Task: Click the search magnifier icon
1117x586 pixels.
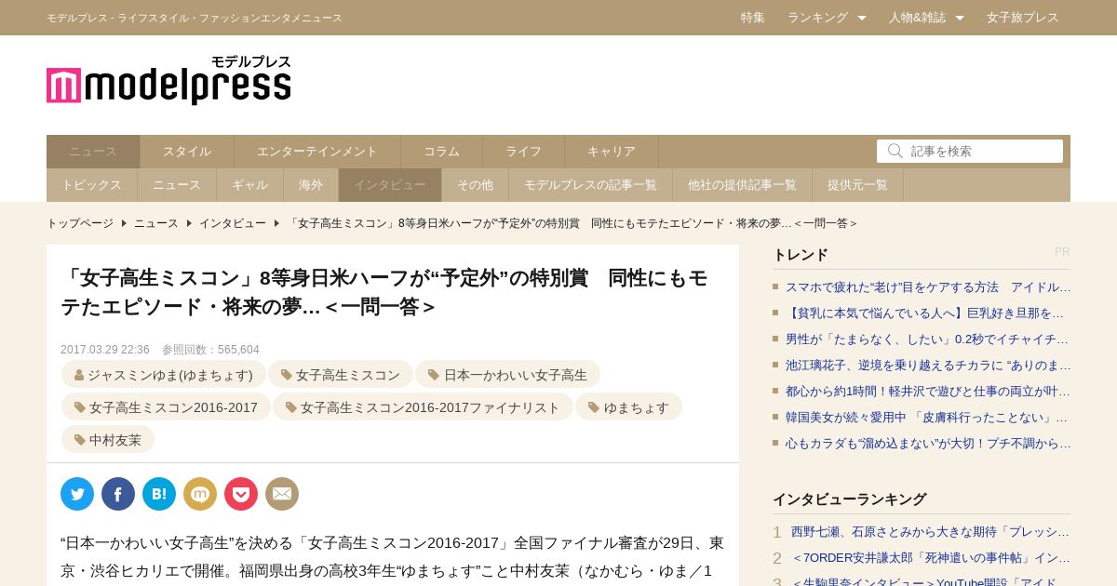Action: [895, 151]
